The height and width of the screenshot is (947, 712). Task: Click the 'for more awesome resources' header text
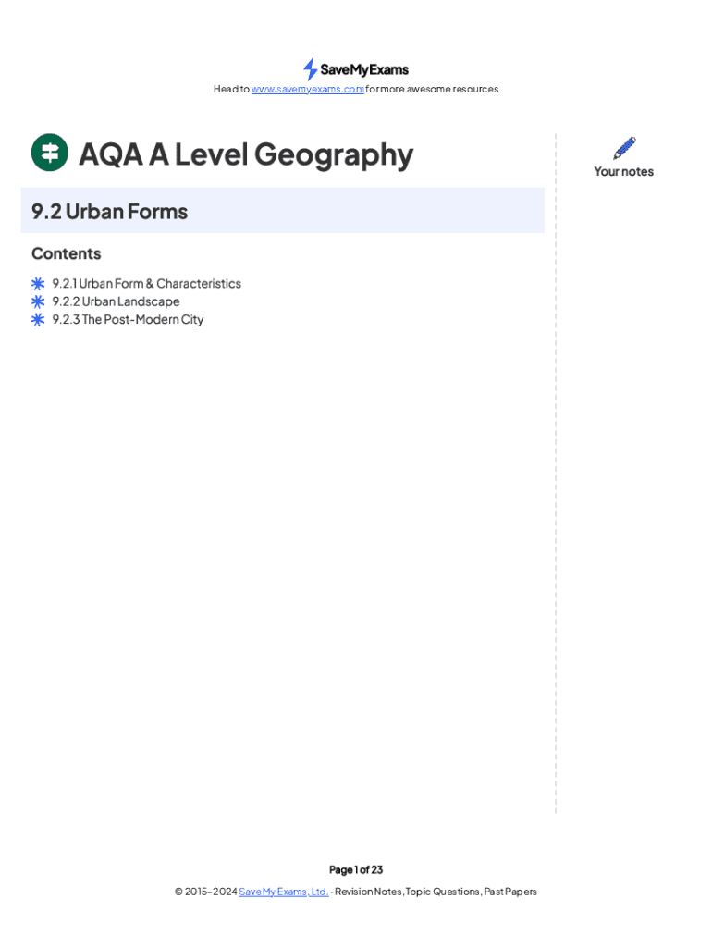(432, 90)
